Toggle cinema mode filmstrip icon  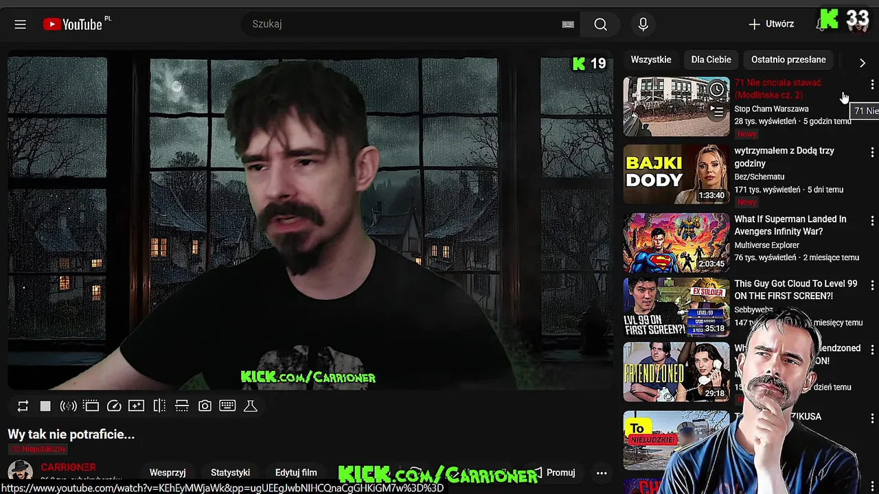pos(91,406)
